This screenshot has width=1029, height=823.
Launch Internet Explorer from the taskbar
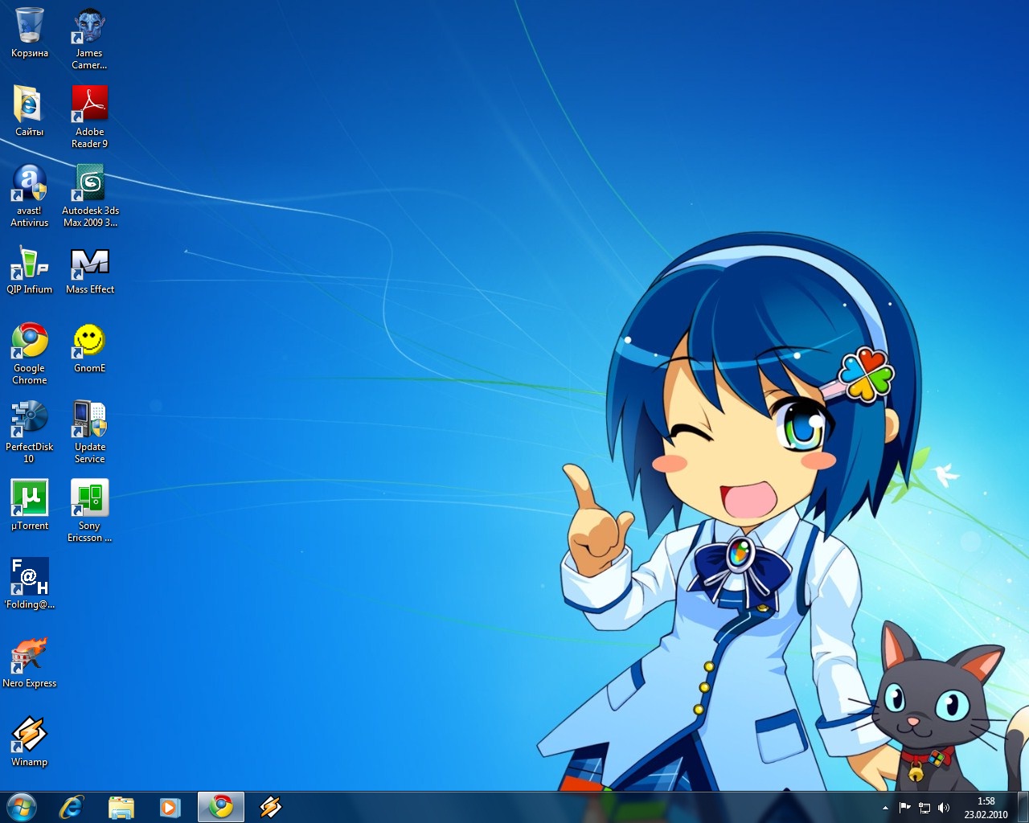pos(72,807)
